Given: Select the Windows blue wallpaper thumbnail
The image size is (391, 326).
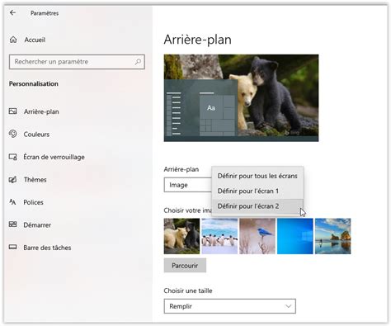Looking at the screenshot, I should [x=295, y=236].
